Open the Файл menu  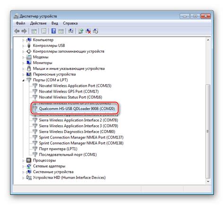tap(20, 23)
